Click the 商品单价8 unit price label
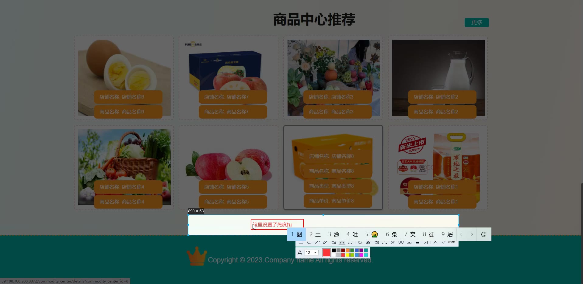This screenshot has width=583, height=284. pos(338,201)
